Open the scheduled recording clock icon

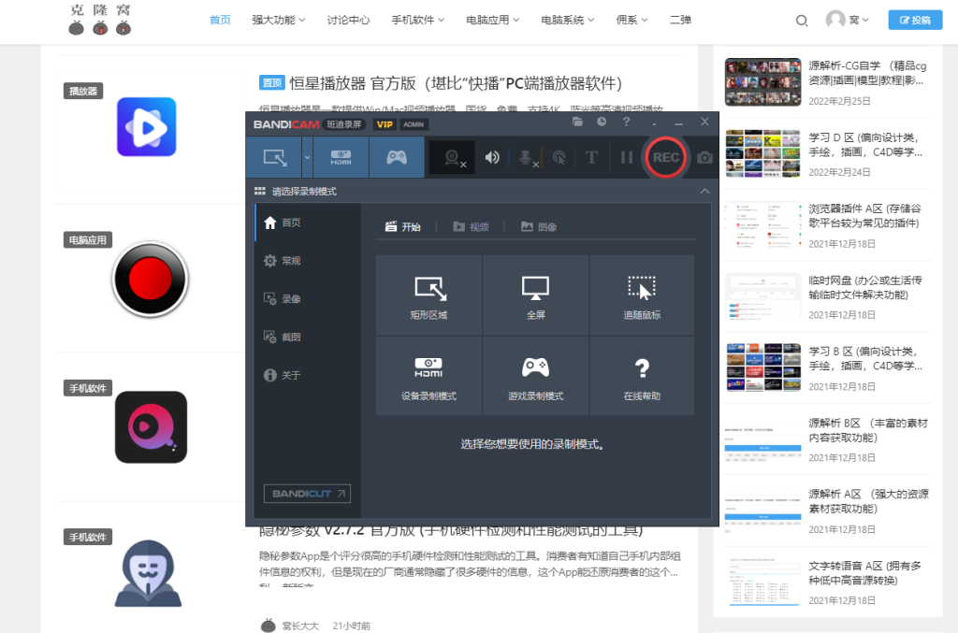[602, 122]
